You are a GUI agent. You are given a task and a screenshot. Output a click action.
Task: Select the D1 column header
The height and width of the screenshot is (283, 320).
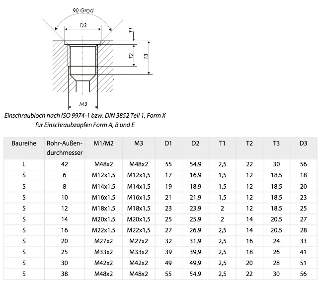[x=168, y=143]
